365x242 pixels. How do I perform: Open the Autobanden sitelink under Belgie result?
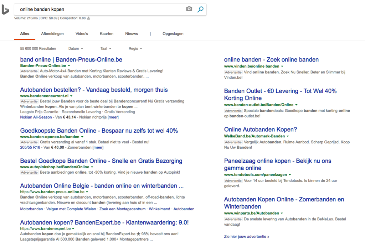pyautogui.click(x=184, y=209)
